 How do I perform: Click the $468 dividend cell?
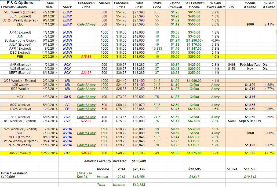coord(232,65)
